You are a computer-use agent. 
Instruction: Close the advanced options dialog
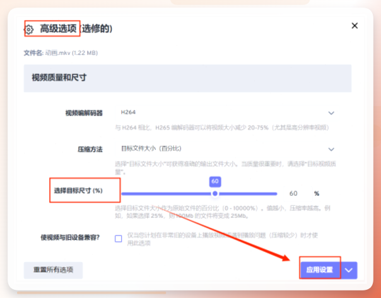tap(355, 25)
